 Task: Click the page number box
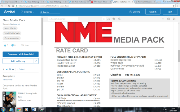click(104, 19)
